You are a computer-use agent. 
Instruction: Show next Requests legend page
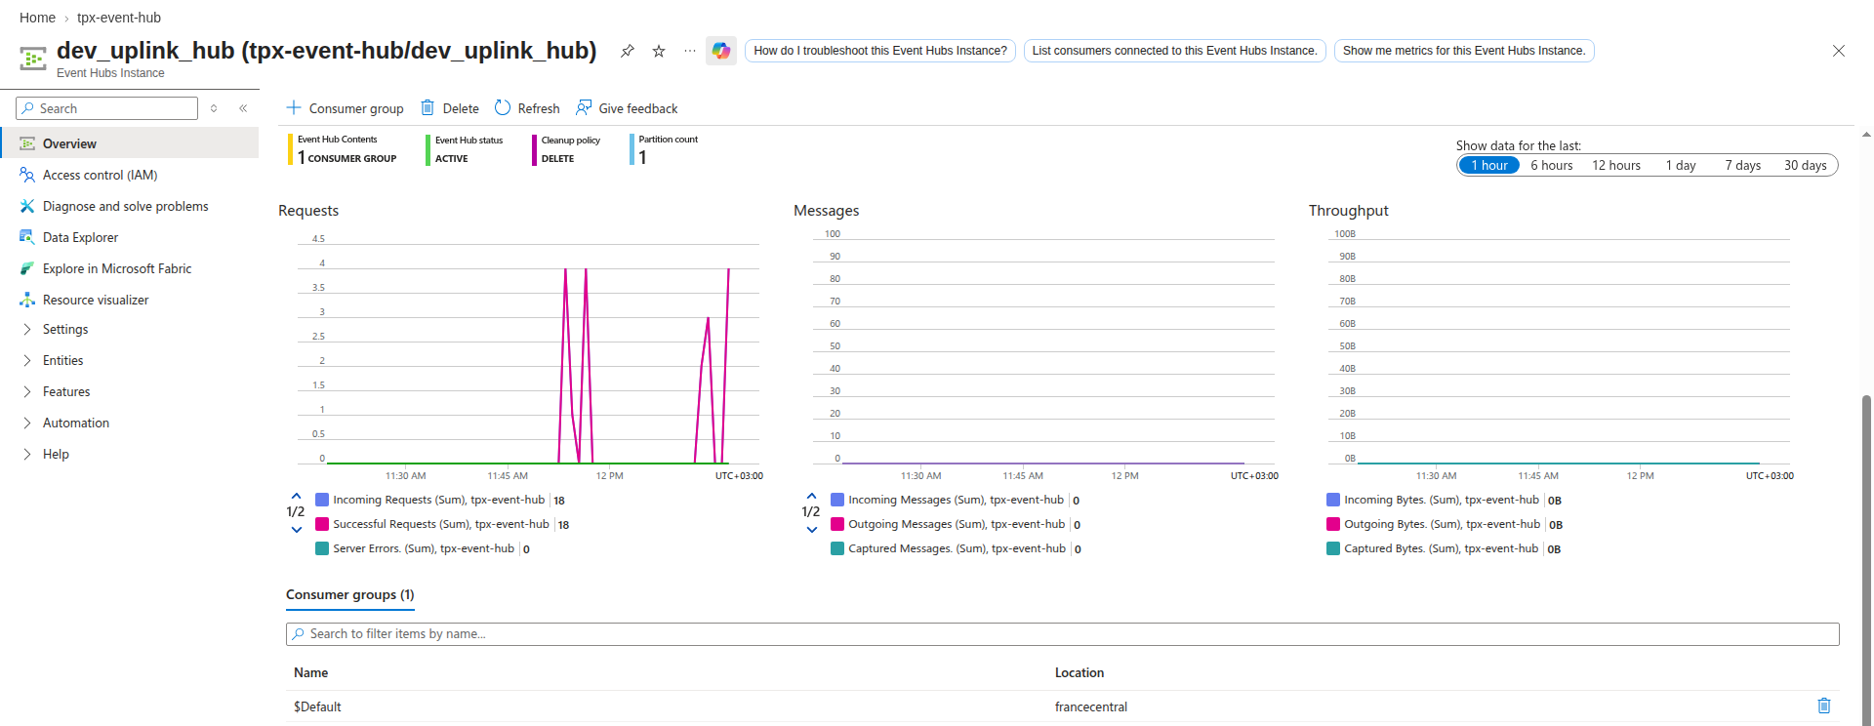pos(296,530)
